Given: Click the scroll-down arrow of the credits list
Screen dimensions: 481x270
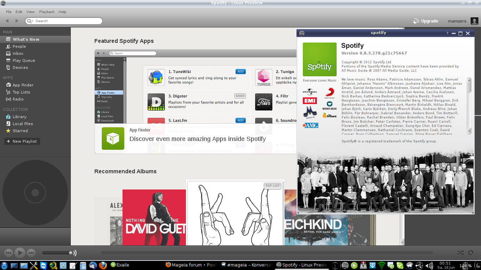Looking at the screenshot, I should [469, 131].
